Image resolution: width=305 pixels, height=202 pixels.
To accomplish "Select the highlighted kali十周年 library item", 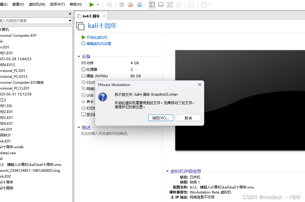I will [7, 188].
